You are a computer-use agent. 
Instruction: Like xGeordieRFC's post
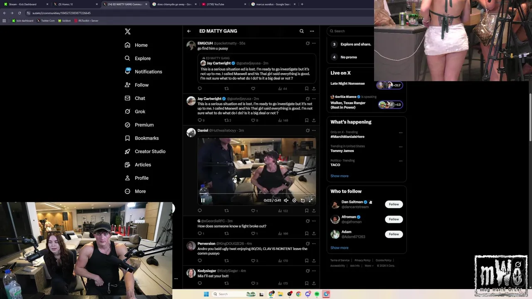click(254, 233)
